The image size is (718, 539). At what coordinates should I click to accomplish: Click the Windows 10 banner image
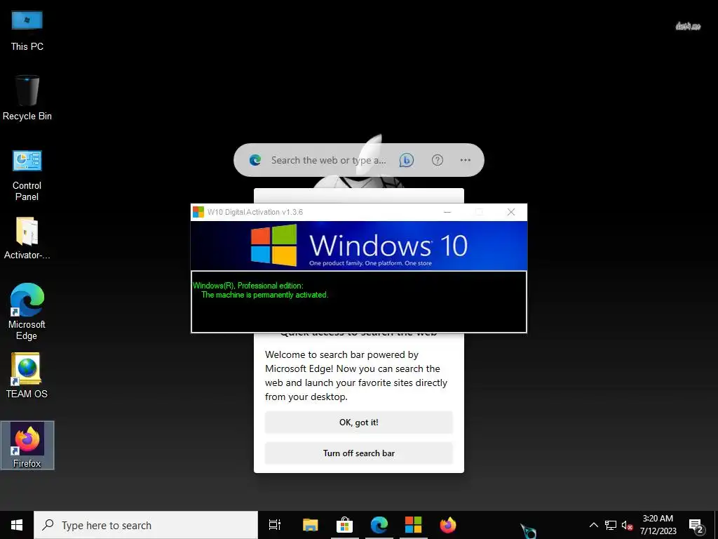pyautogui.click(x=359, y=246)
